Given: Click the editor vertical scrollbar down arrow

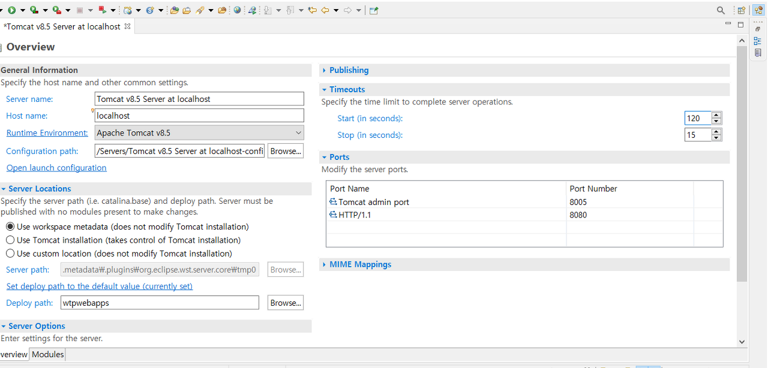Looking at the screenshot, I should (x=742, y=342).
